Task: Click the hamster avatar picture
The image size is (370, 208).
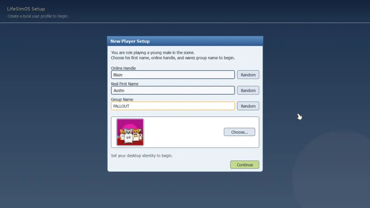Action: pyautogui.click(x=130, y=132)
